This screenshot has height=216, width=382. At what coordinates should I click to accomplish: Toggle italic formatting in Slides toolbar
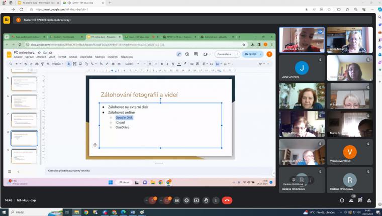pyautogui.click(x=167, y=64)
